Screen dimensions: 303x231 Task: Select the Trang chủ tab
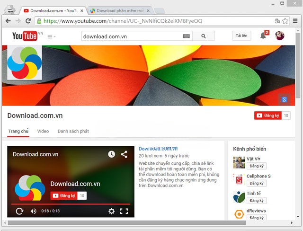pyautogui.click(x=18, y=131)
